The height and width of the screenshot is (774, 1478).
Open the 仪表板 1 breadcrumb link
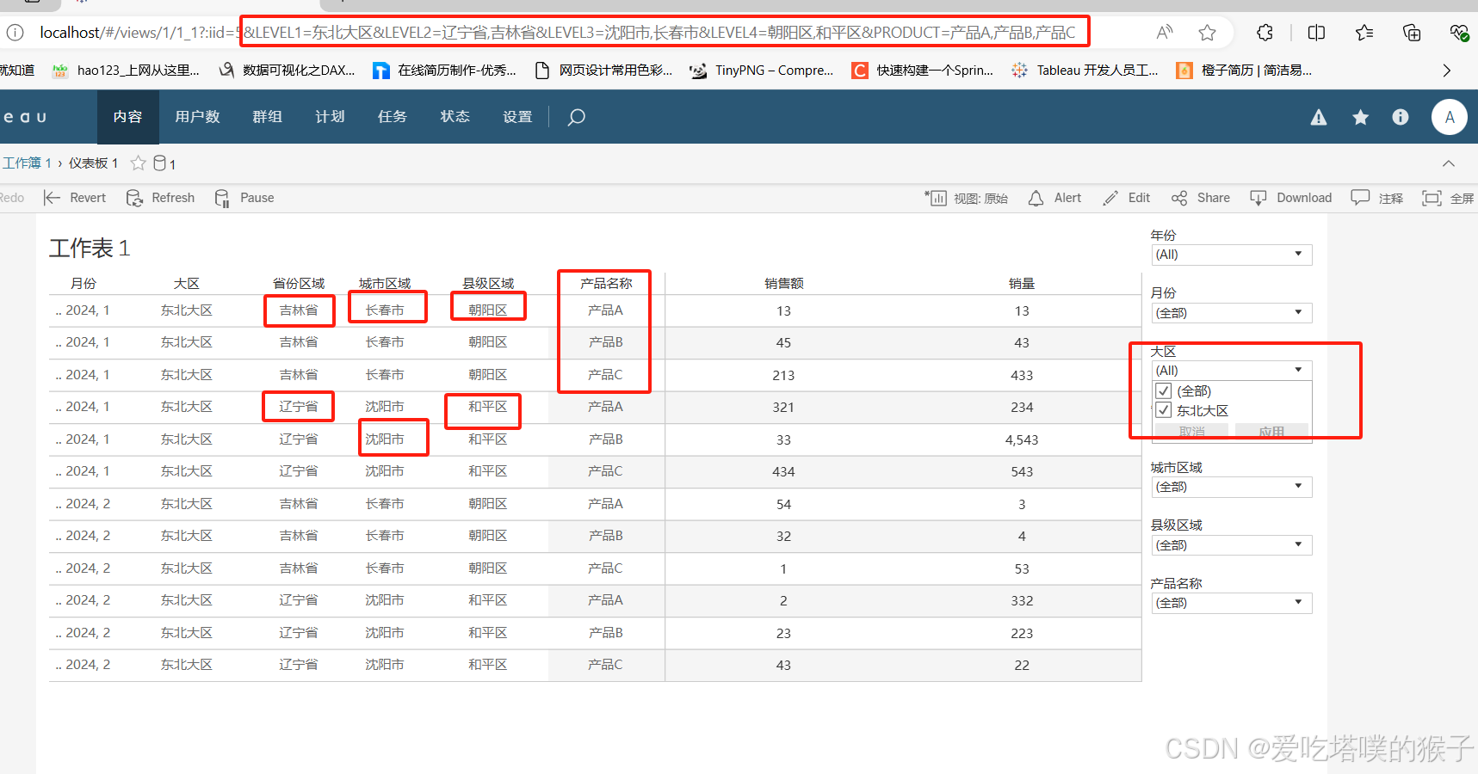pos(94,163)
